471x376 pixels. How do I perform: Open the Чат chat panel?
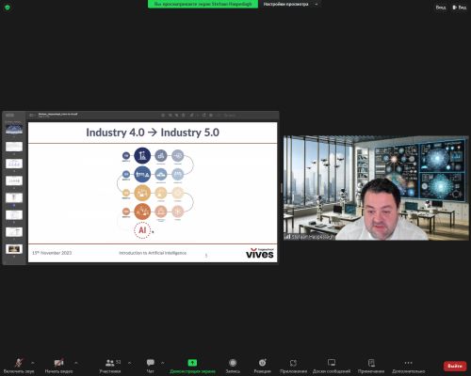151,366
